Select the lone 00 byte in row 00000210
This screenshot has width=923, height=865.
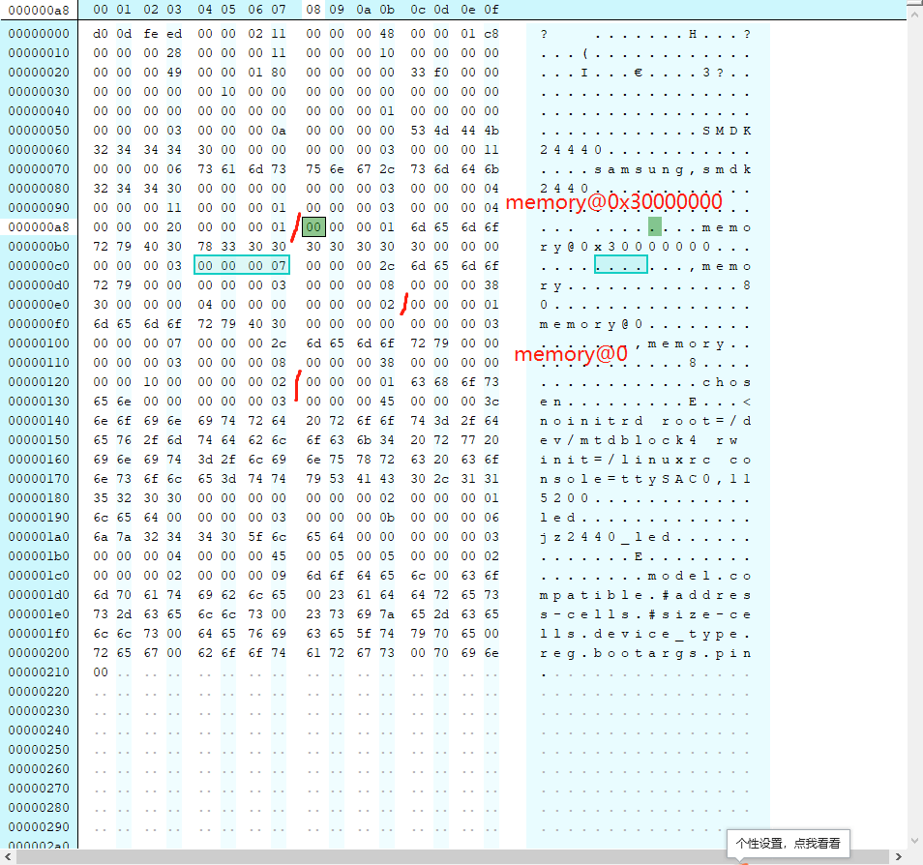coord(101,671)
